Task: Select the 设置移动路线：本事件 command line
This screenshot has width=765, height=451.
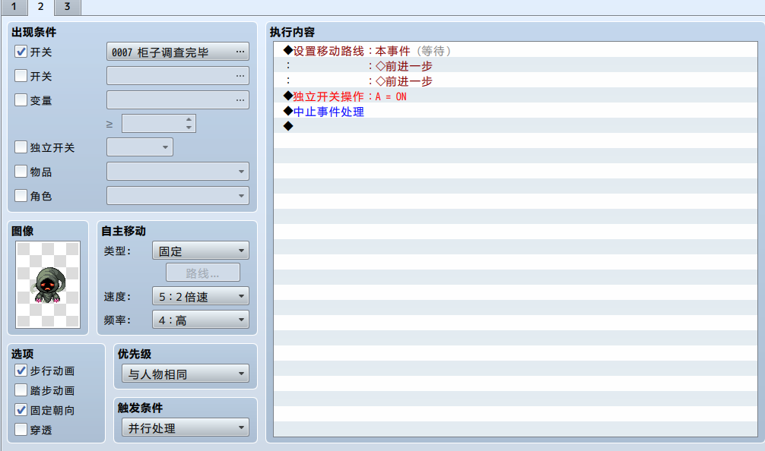Action: point(516,51)
